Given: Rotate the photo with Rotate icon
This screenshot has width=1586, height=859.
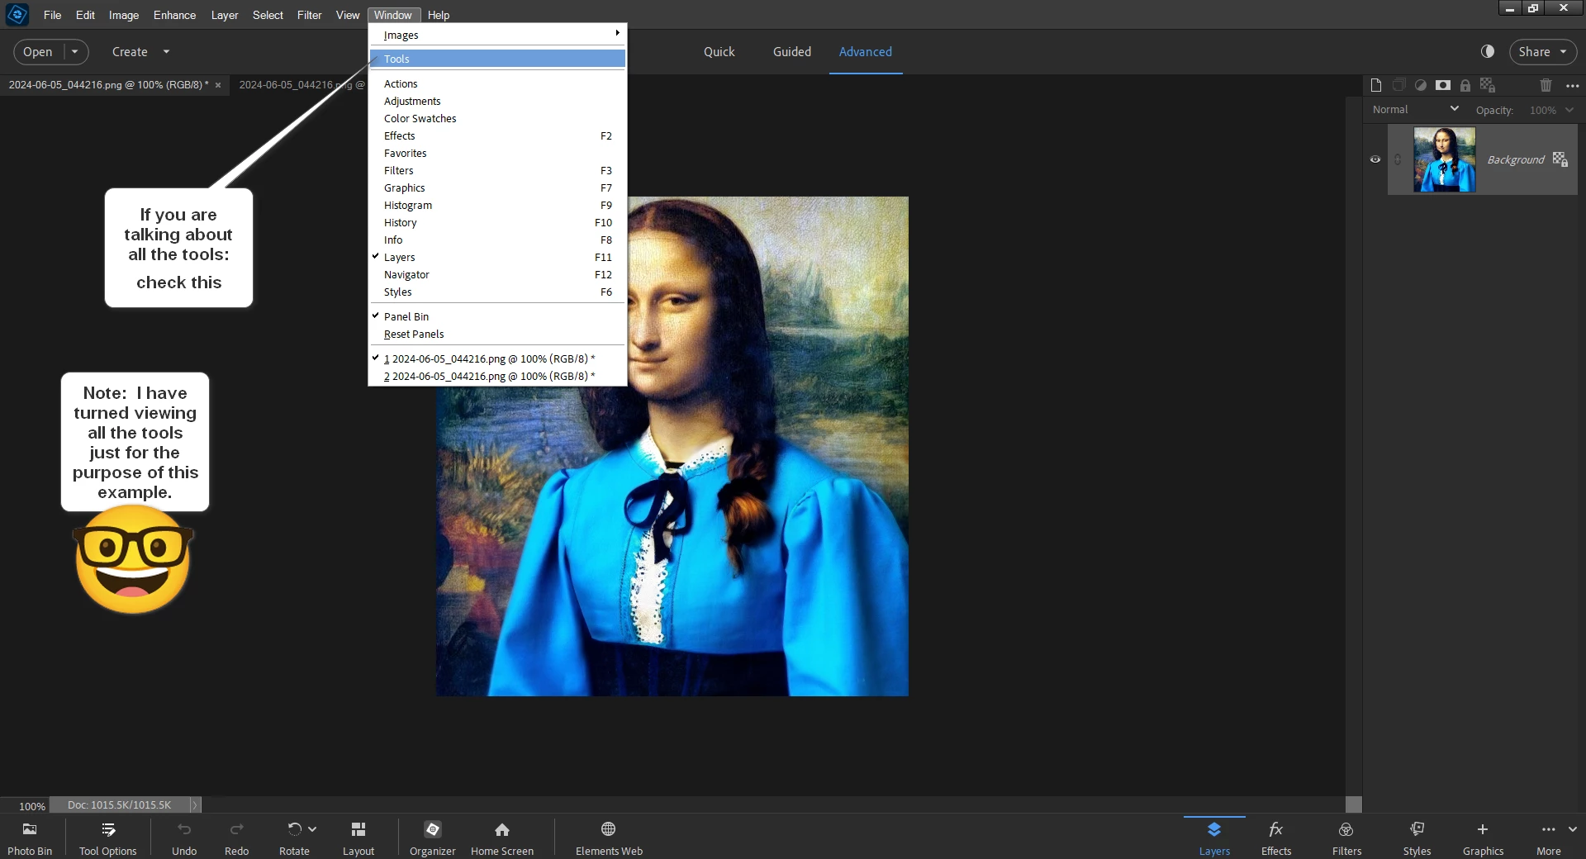Looking at the screenshot, I should (294, 829).
